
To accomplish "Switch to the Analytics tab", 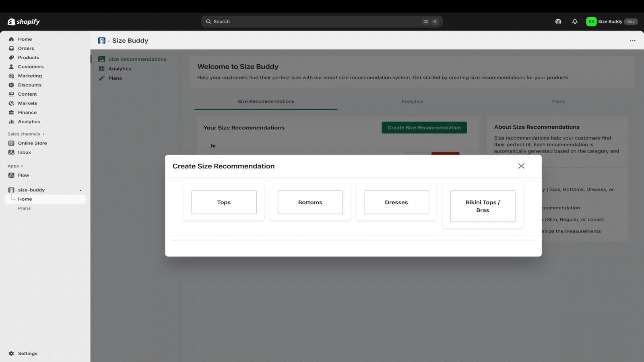I will coord(412,101).
